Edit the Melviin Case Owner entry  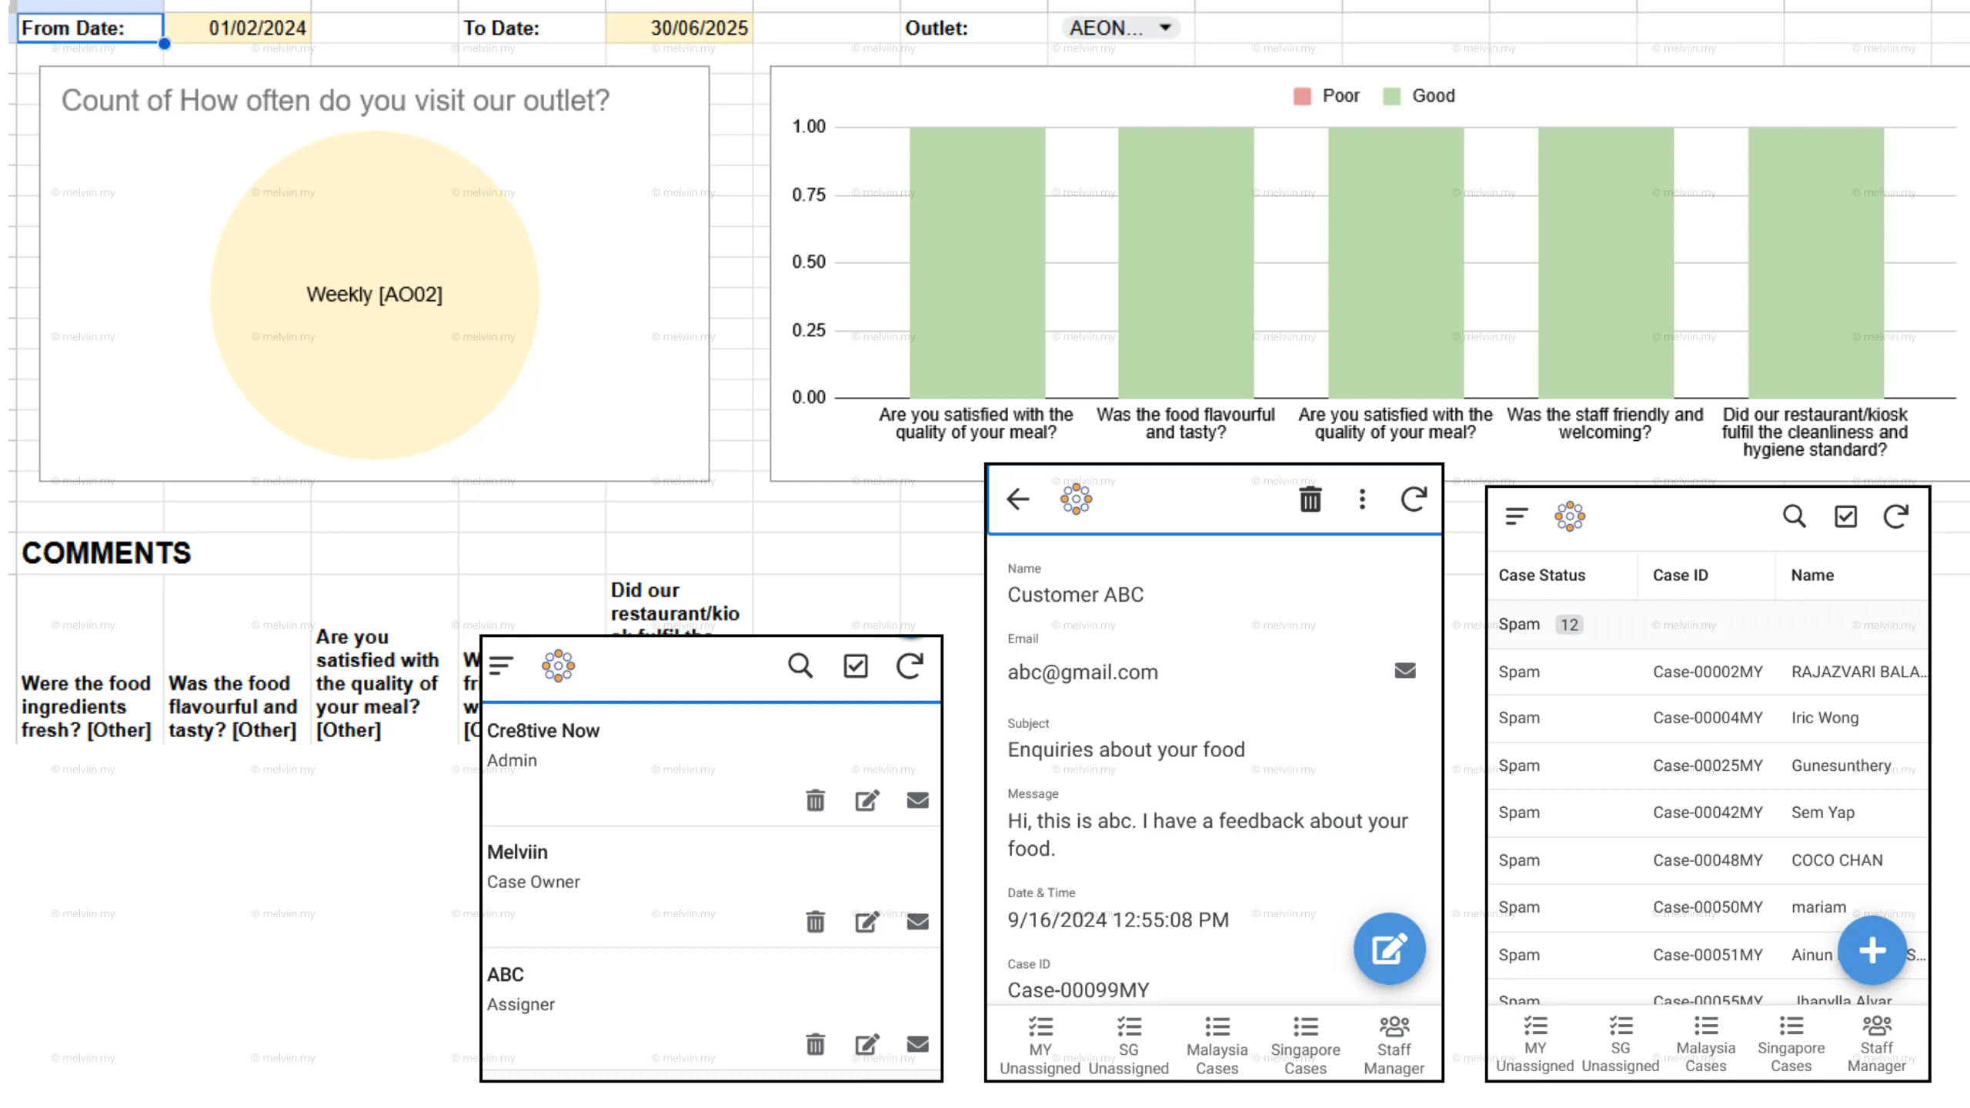866,921
